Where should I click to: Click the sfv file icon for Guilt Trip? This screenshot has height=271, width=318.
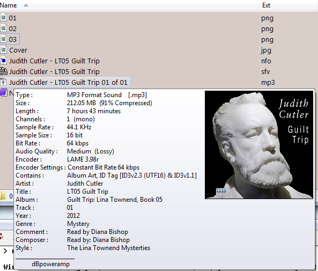click(x=3, y=71)
